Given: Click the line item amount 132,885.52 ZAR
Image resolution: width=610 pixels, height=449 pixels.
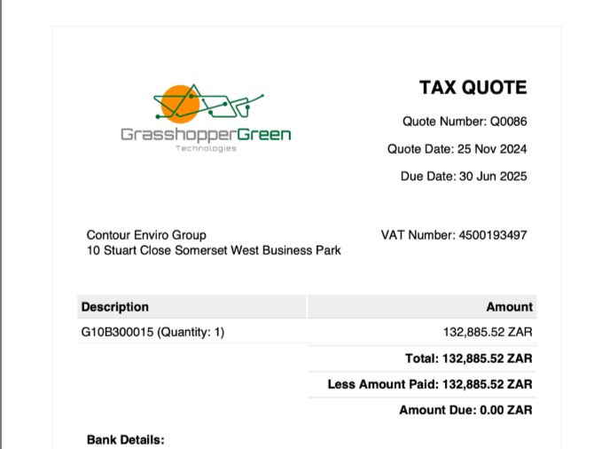Looking at the screenshot, I should pos(488,332).
